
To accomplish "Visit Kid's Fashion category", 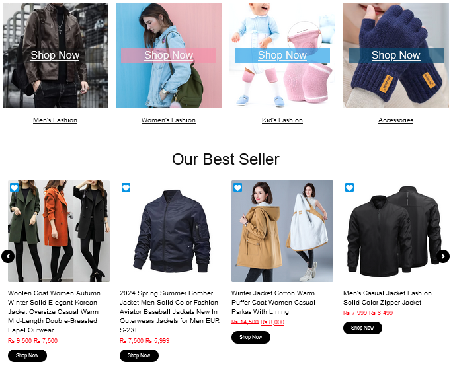I will click(x=282, y=120).
